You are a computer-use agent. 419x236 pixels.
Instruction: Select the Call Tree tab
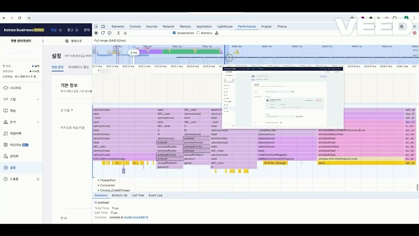click(x=138, y=195)
